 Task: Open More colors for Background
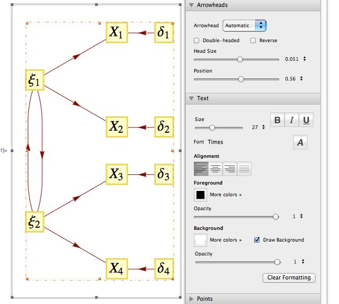tap(226, 240)
